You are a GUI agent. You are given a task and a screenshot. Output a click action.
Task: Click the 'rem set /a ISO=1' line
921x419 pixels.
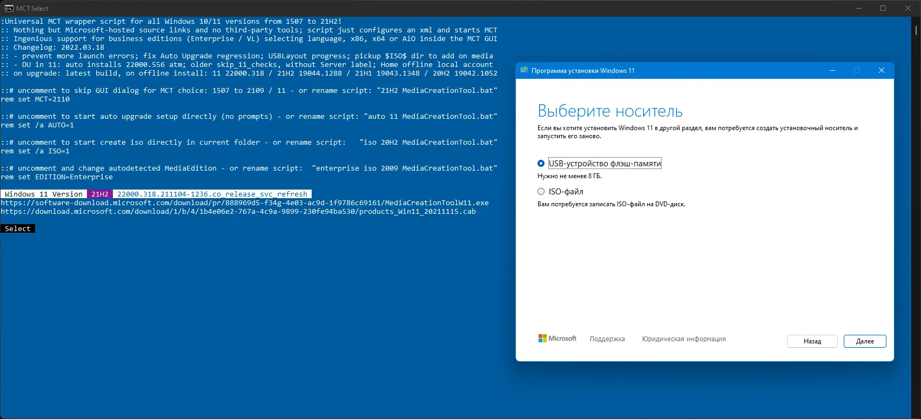click(x=35, y=151)
